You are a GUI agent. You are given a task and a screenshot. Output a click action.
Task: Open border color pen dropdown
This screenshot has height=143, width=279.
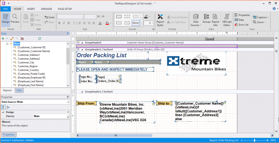[x=149, y=17]
